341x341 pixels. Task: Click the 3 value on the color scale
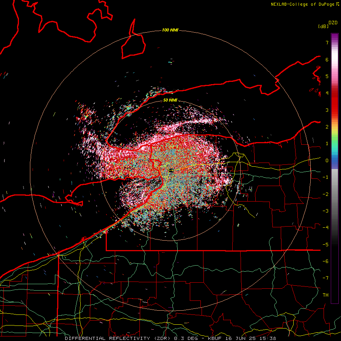coord(327,110)
